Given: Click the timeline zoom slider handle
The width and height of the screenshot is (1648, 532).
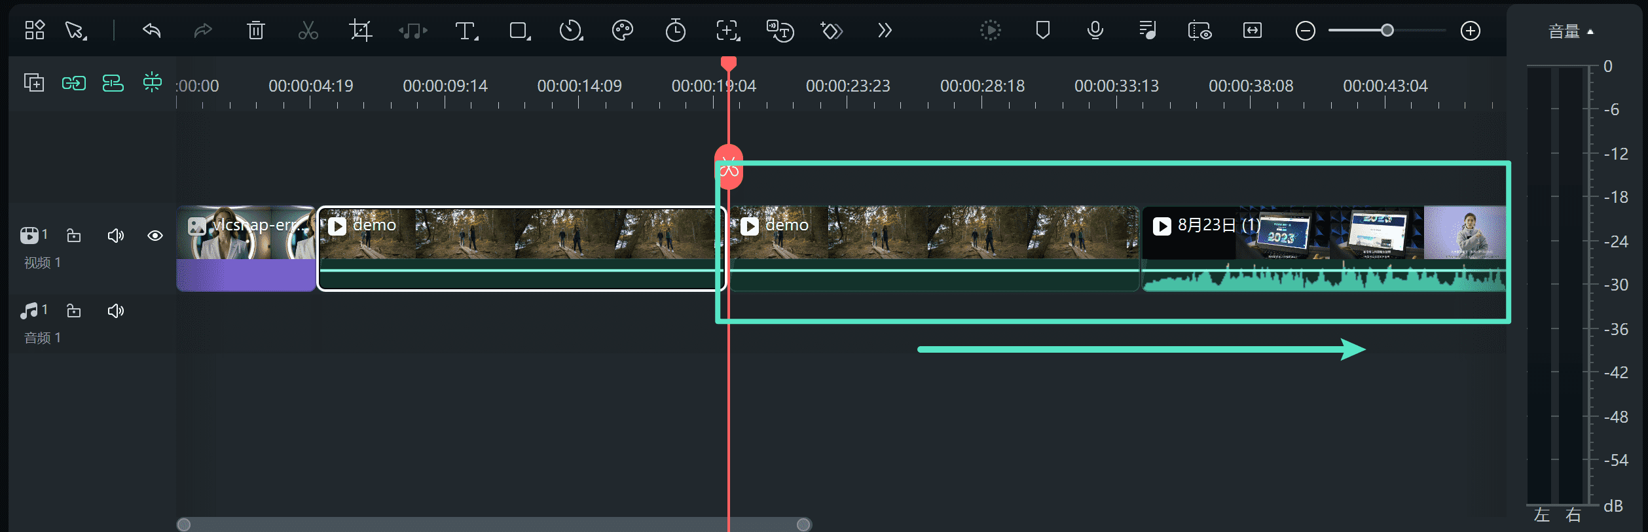Looking at the screenshot, I should (x=1387, y=30).
